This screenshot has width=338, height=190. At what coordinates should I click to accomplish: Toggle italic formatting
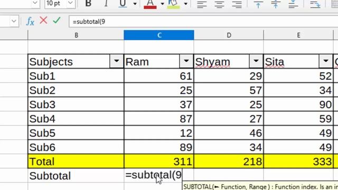[x=106, y=4]
